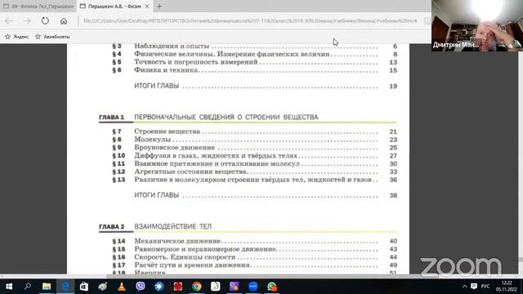Click ИТОГИ ГЛАВЫ entry for page 38
This screenshot has width=523, height=294.
coord(266,195)
